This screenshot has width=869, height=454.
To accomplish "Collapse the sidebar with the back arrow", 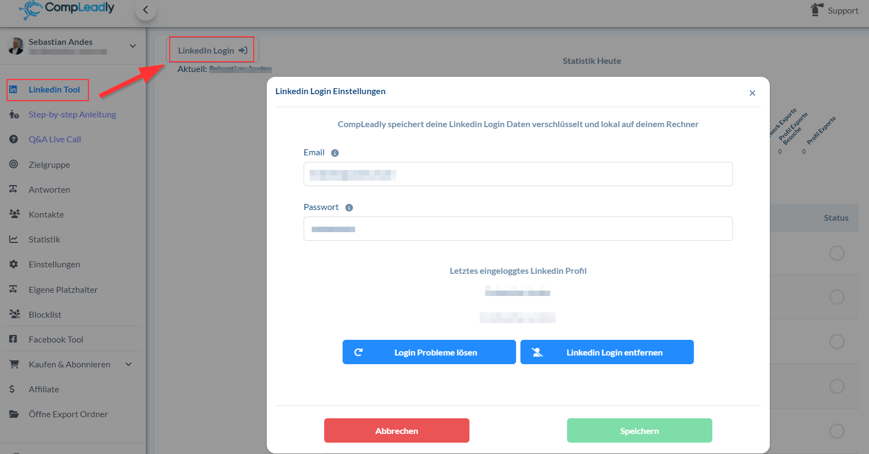I will pyautogui.click(x=145, y=10).
